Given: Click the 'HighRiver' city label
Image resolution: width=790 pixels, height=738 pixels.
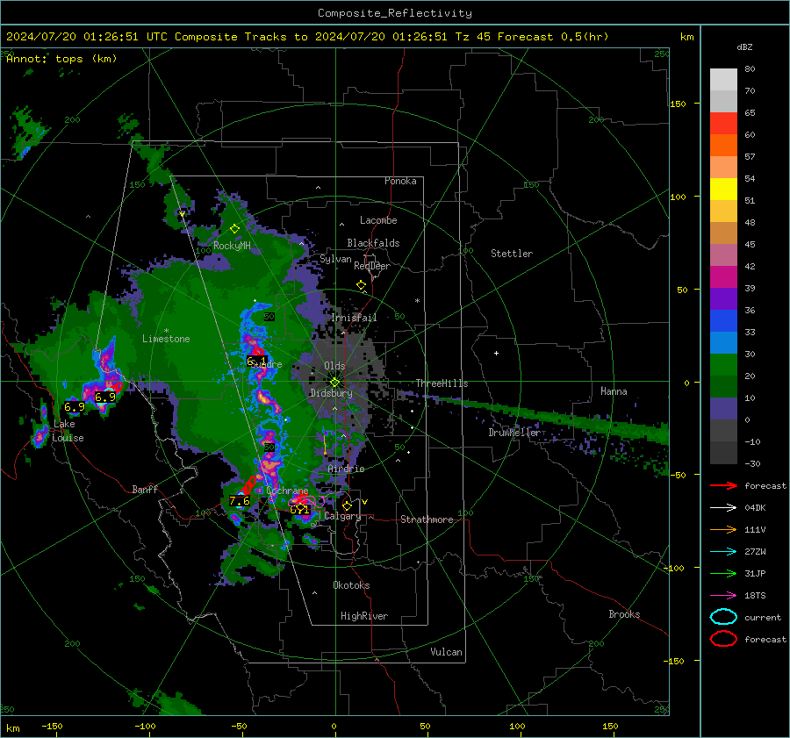Looking at the screenshot, I should coord(364,616).
